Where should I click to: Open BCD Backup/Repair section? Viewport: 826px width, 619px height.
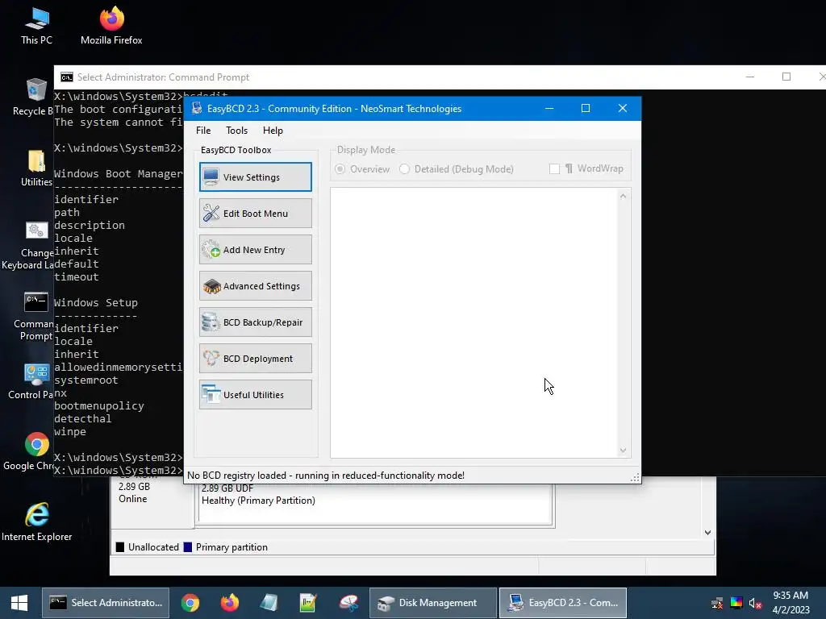[x=256, y=322]
